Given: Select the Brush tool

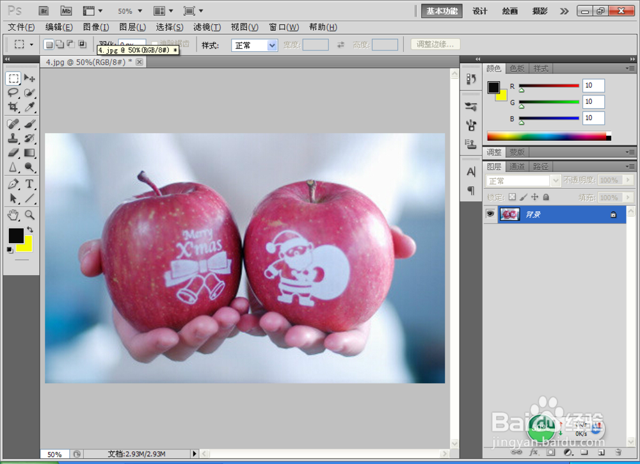Looking at the screenshot, I should point(29,124).
